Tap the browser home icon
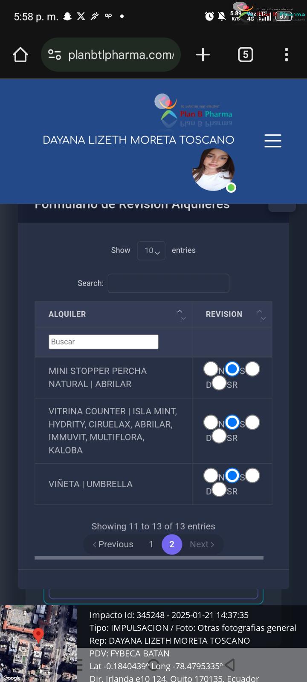Screen dimensions: 307x682 (x=20, y=55)
